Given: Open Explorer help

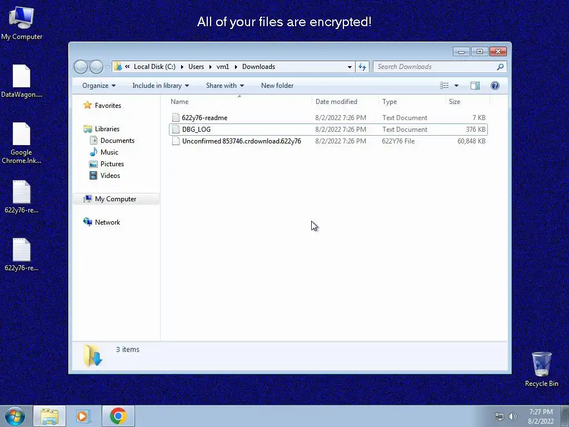Looking at the screenshot, I should pos(495,86).
